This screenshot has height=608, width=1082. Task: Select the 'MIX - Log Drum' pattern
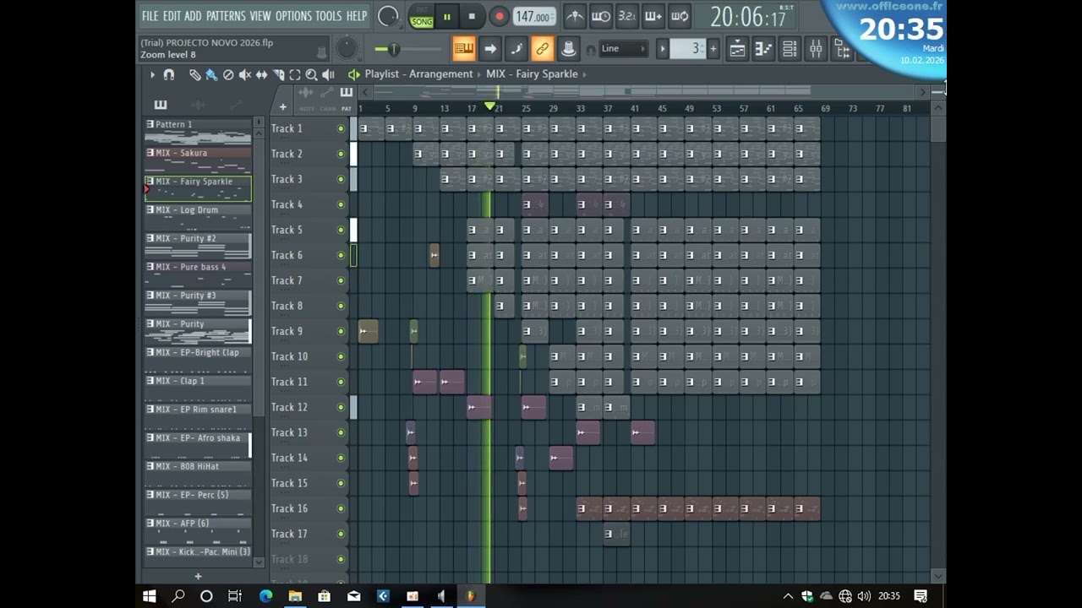[198, 217]
